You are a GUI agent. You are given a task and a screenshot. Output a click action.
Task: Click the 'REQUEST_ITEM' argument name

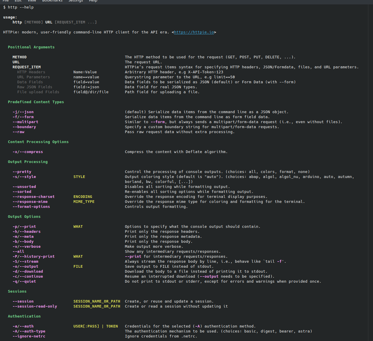(27, 67)
